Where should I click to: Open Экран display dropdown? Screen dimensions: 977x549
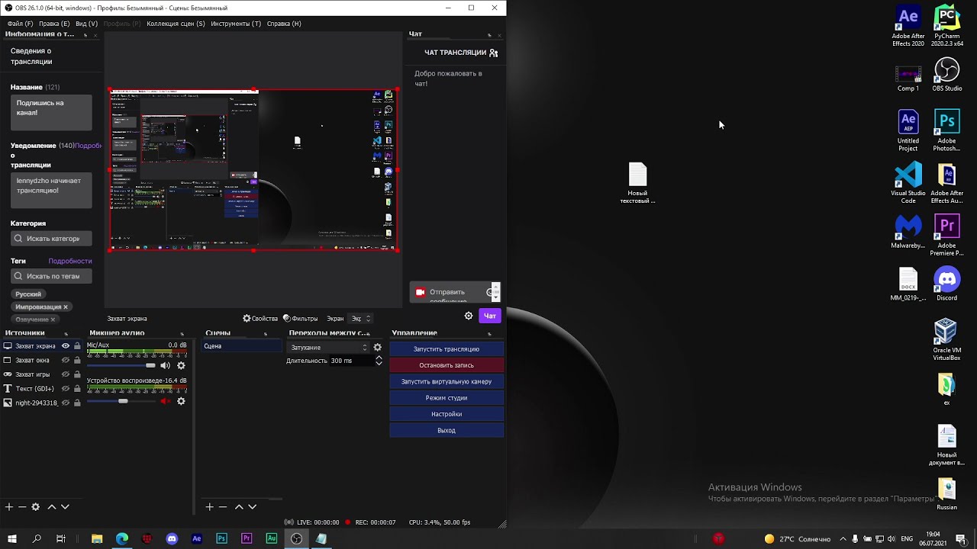coord(360,319)
